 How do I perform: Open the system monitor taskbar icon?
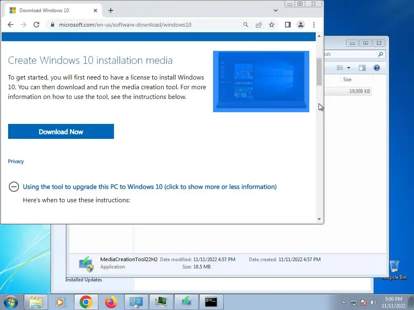(161, 302)
